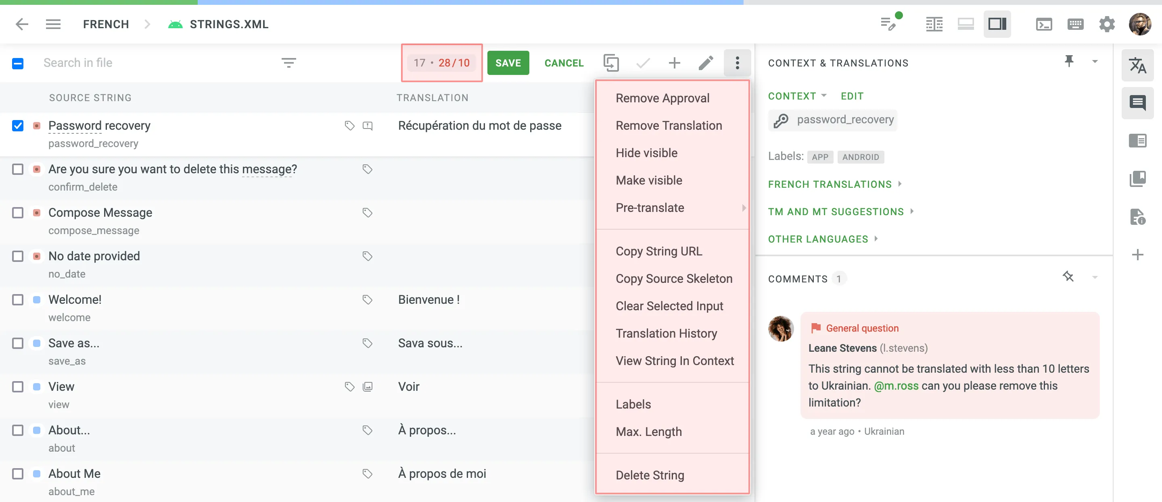
Task: Toggle checkbox for Password recovery string
Action: [18, 126]
